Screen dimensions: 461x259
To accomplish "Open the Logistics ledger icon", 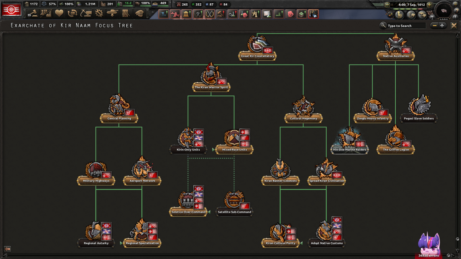I will pos(126,13).
